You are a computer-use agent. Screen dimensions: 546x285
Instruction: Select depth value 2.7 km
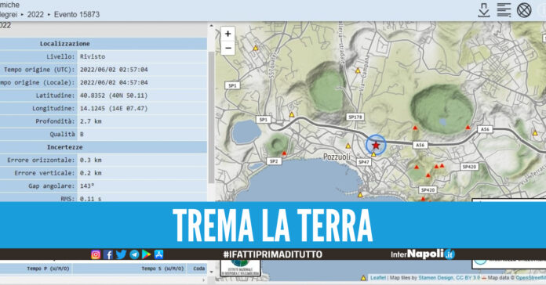pos(90,121)
